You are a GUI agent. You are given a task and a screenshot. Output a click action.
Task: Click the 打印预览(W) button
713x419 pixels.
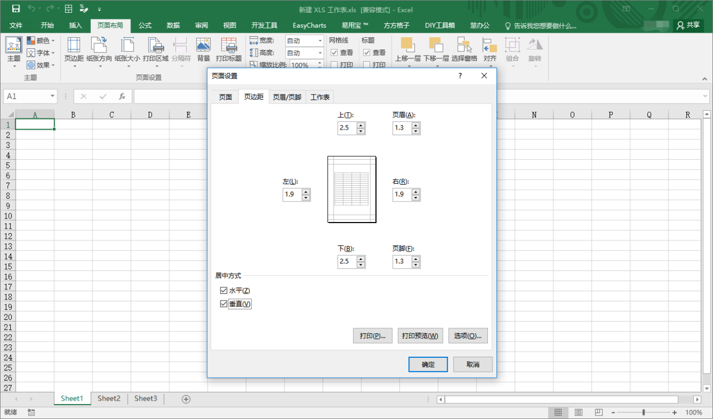tap(420, 336)
